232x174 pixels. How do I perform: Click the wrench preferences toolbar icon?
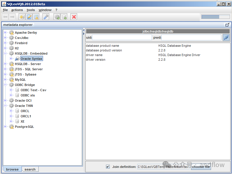(x=46, y=17)
